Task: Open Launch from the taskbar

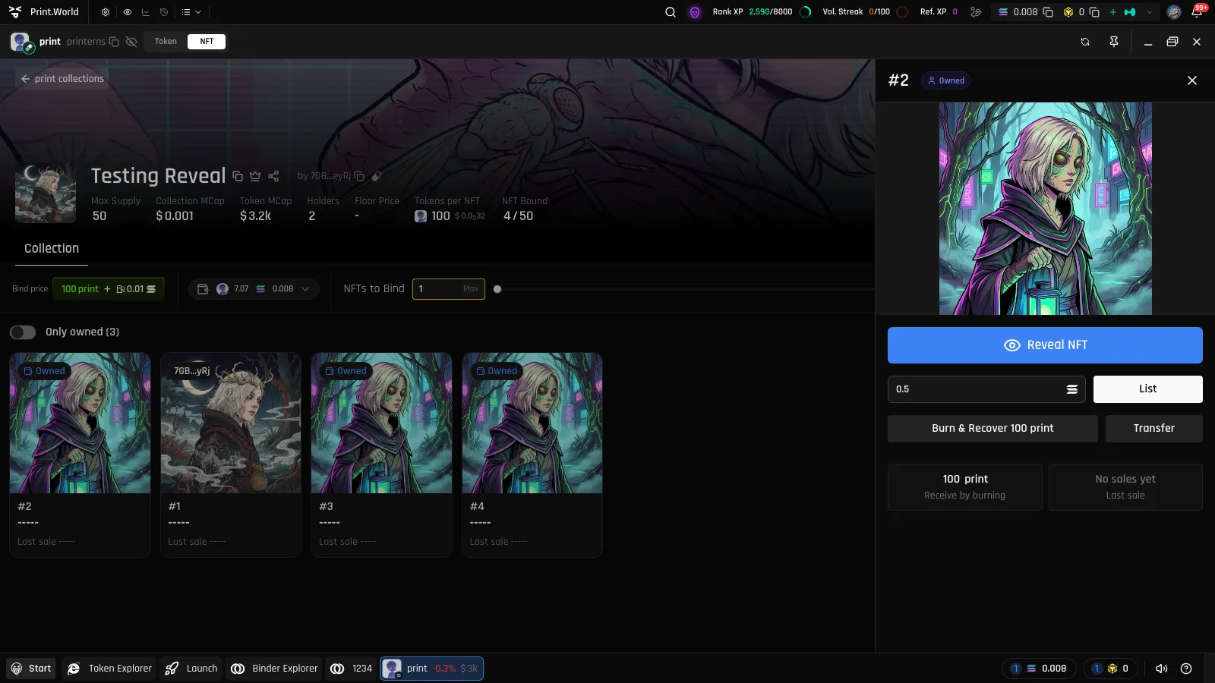Action: point(191,669)
